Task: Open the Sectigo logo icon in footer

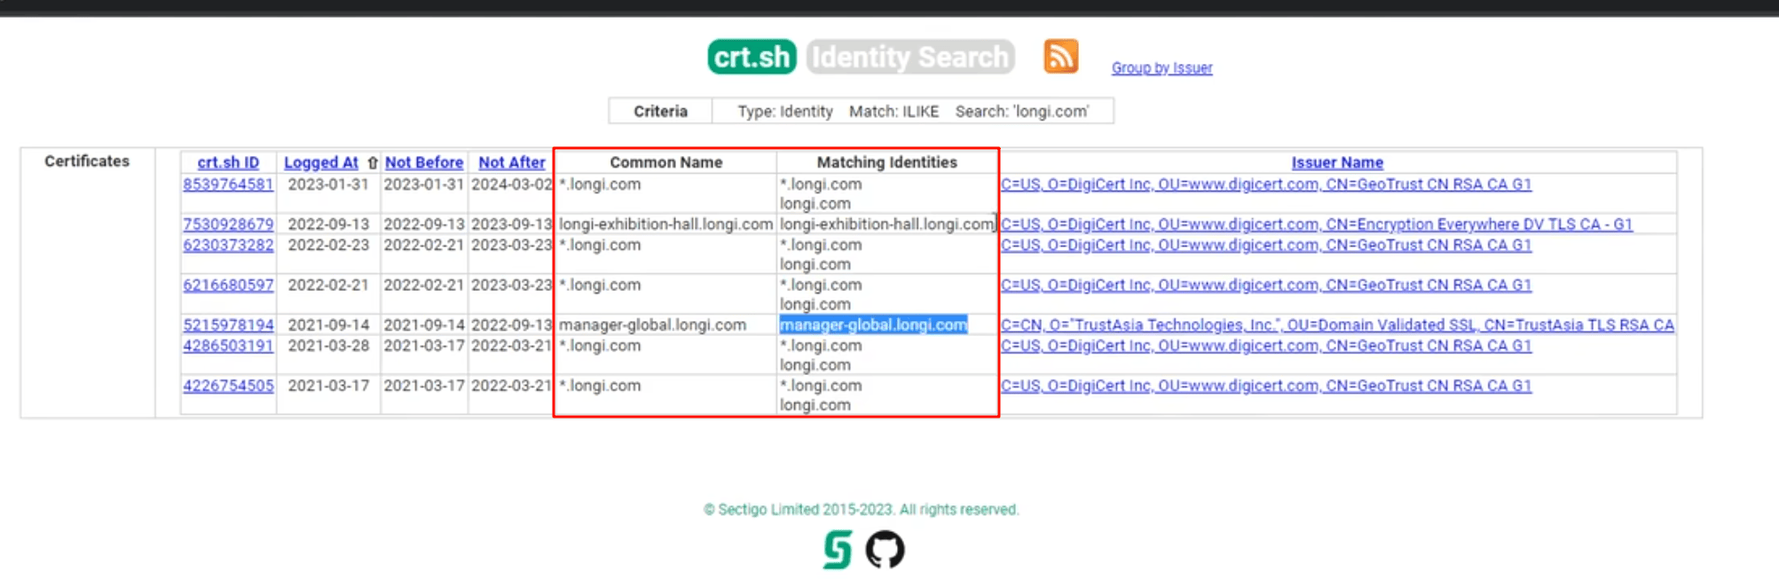Action: 837,550
